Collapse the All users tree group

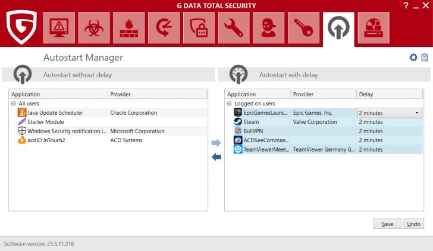coord(13,103)
